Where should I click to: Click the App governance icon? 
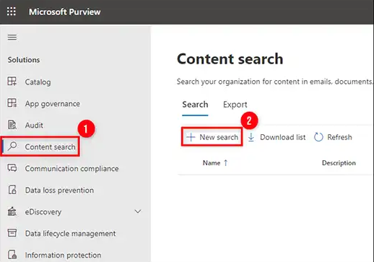[x=12, y=103]
